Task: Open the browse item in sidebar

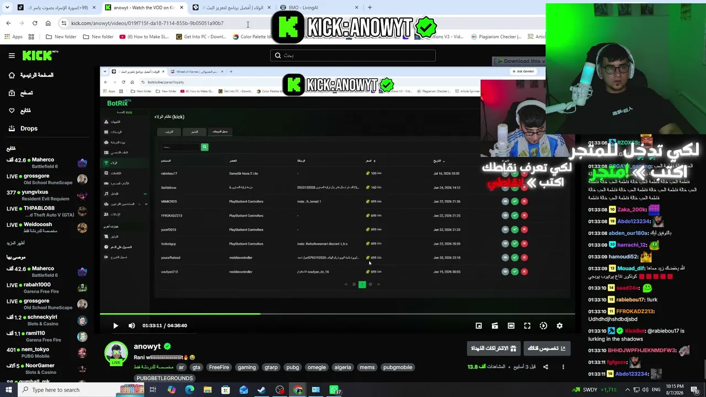Action: coord(20,93)
